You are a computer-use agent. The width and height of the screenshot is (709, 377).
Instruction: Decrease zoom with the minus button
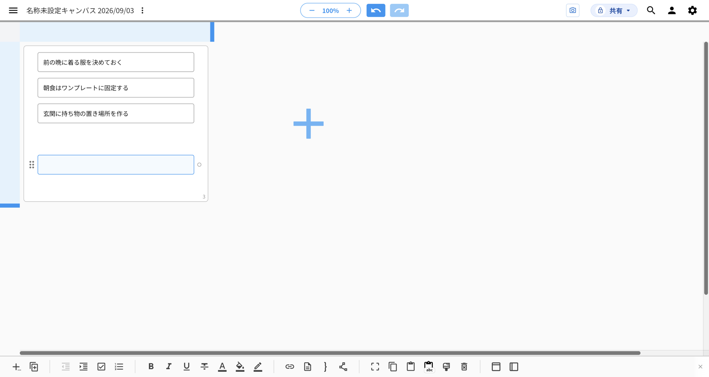pyautogui.click(x=312, y=10)
